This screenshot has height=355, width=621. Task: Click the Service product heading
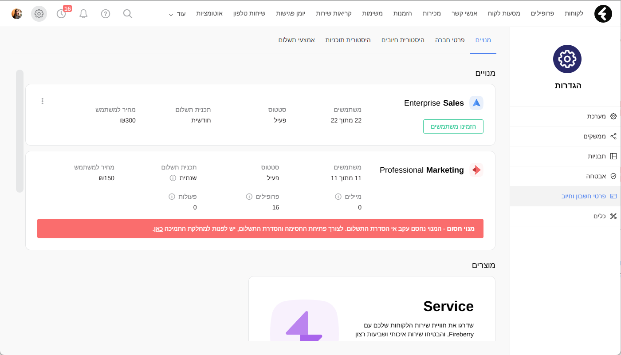click(448, 306)
